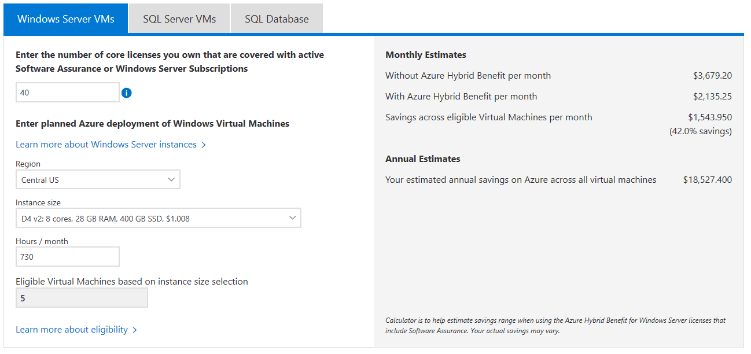Open the SQL Server VMs tab
This screenshot has width=751, height=354.
coord(179,19)
